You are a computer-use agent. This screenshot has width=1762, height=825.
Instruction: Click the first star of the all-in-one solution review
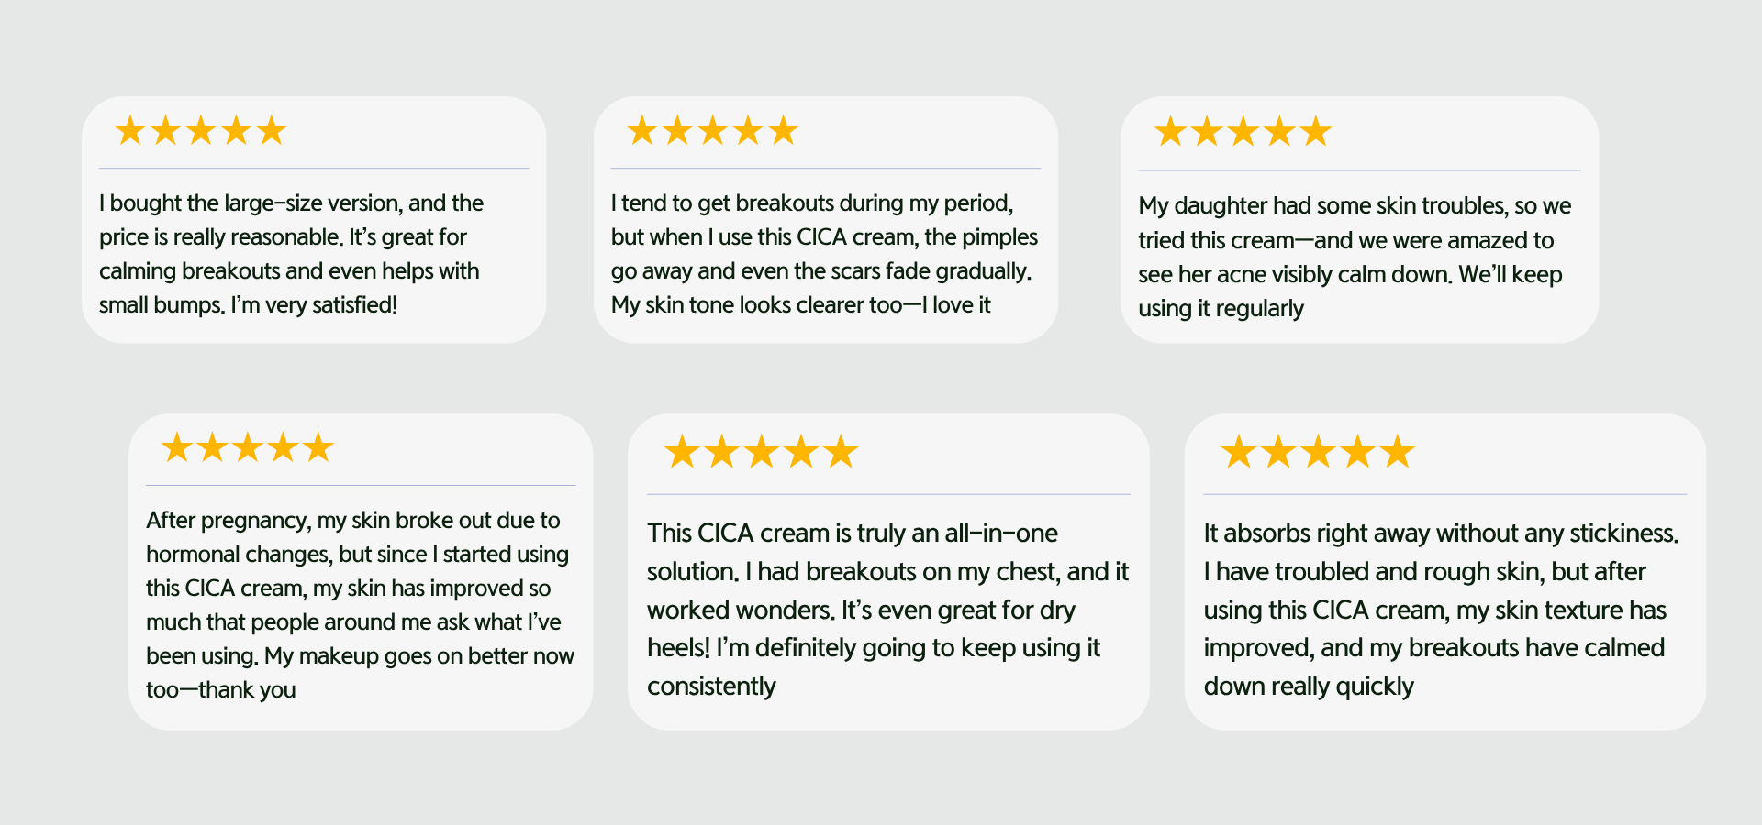[682, 452]
